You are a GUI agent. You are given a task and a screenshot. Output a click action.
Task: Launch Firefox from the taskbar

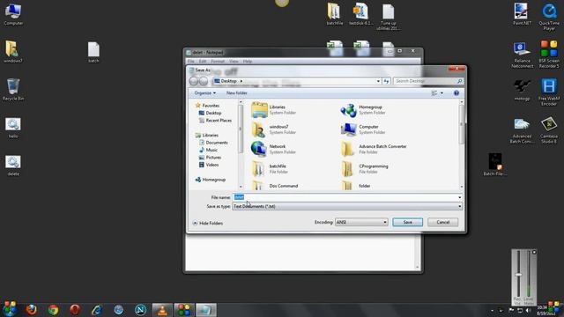[x=32, y=309]
